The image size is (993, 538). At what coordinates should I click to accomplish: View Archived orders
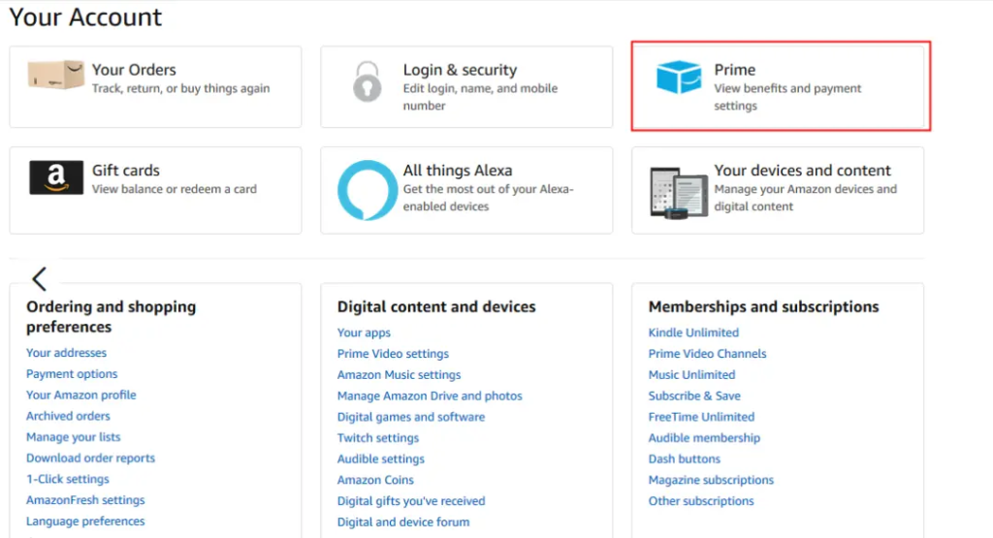point(68,416)
